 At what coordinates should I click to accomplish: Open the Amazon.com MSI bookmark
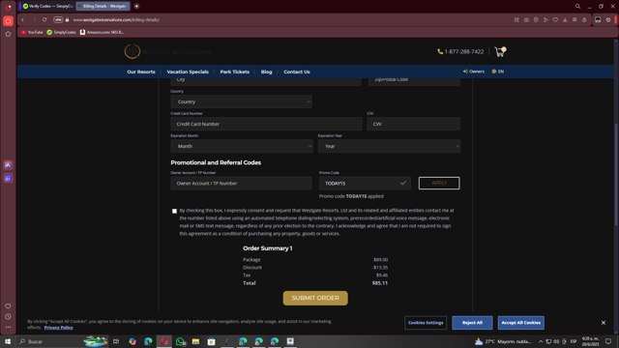[102, 32]
